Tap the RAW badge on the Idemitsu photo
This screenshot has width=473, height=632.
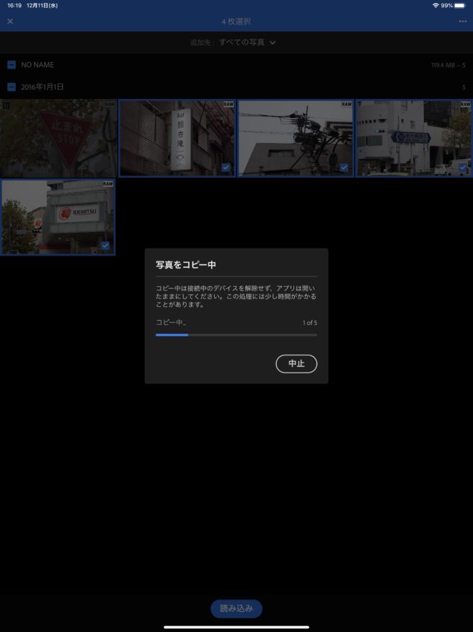click(x=108, y=184)
